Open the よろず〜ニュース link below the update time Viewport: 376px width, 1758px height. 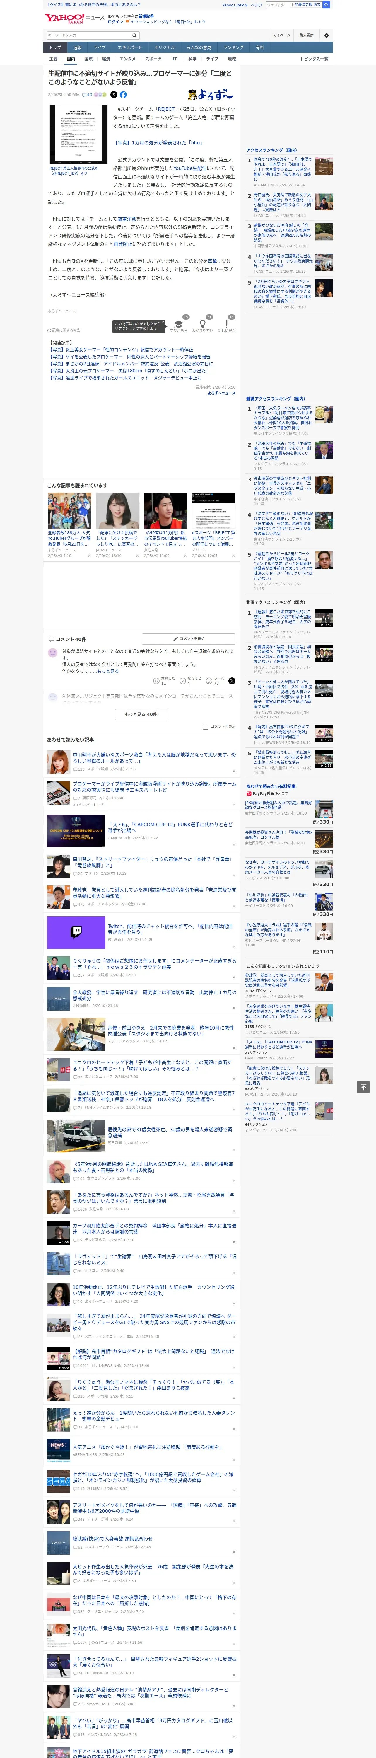coord(221,393)
